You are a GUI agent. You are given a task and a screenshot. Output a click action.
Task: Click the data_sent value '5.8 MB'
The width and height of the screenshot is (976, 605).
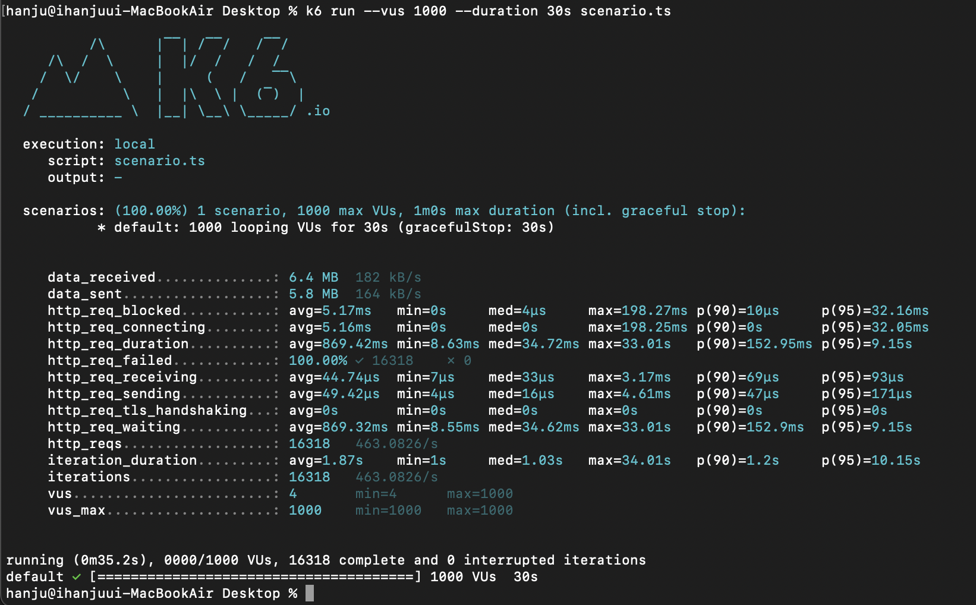313,294
